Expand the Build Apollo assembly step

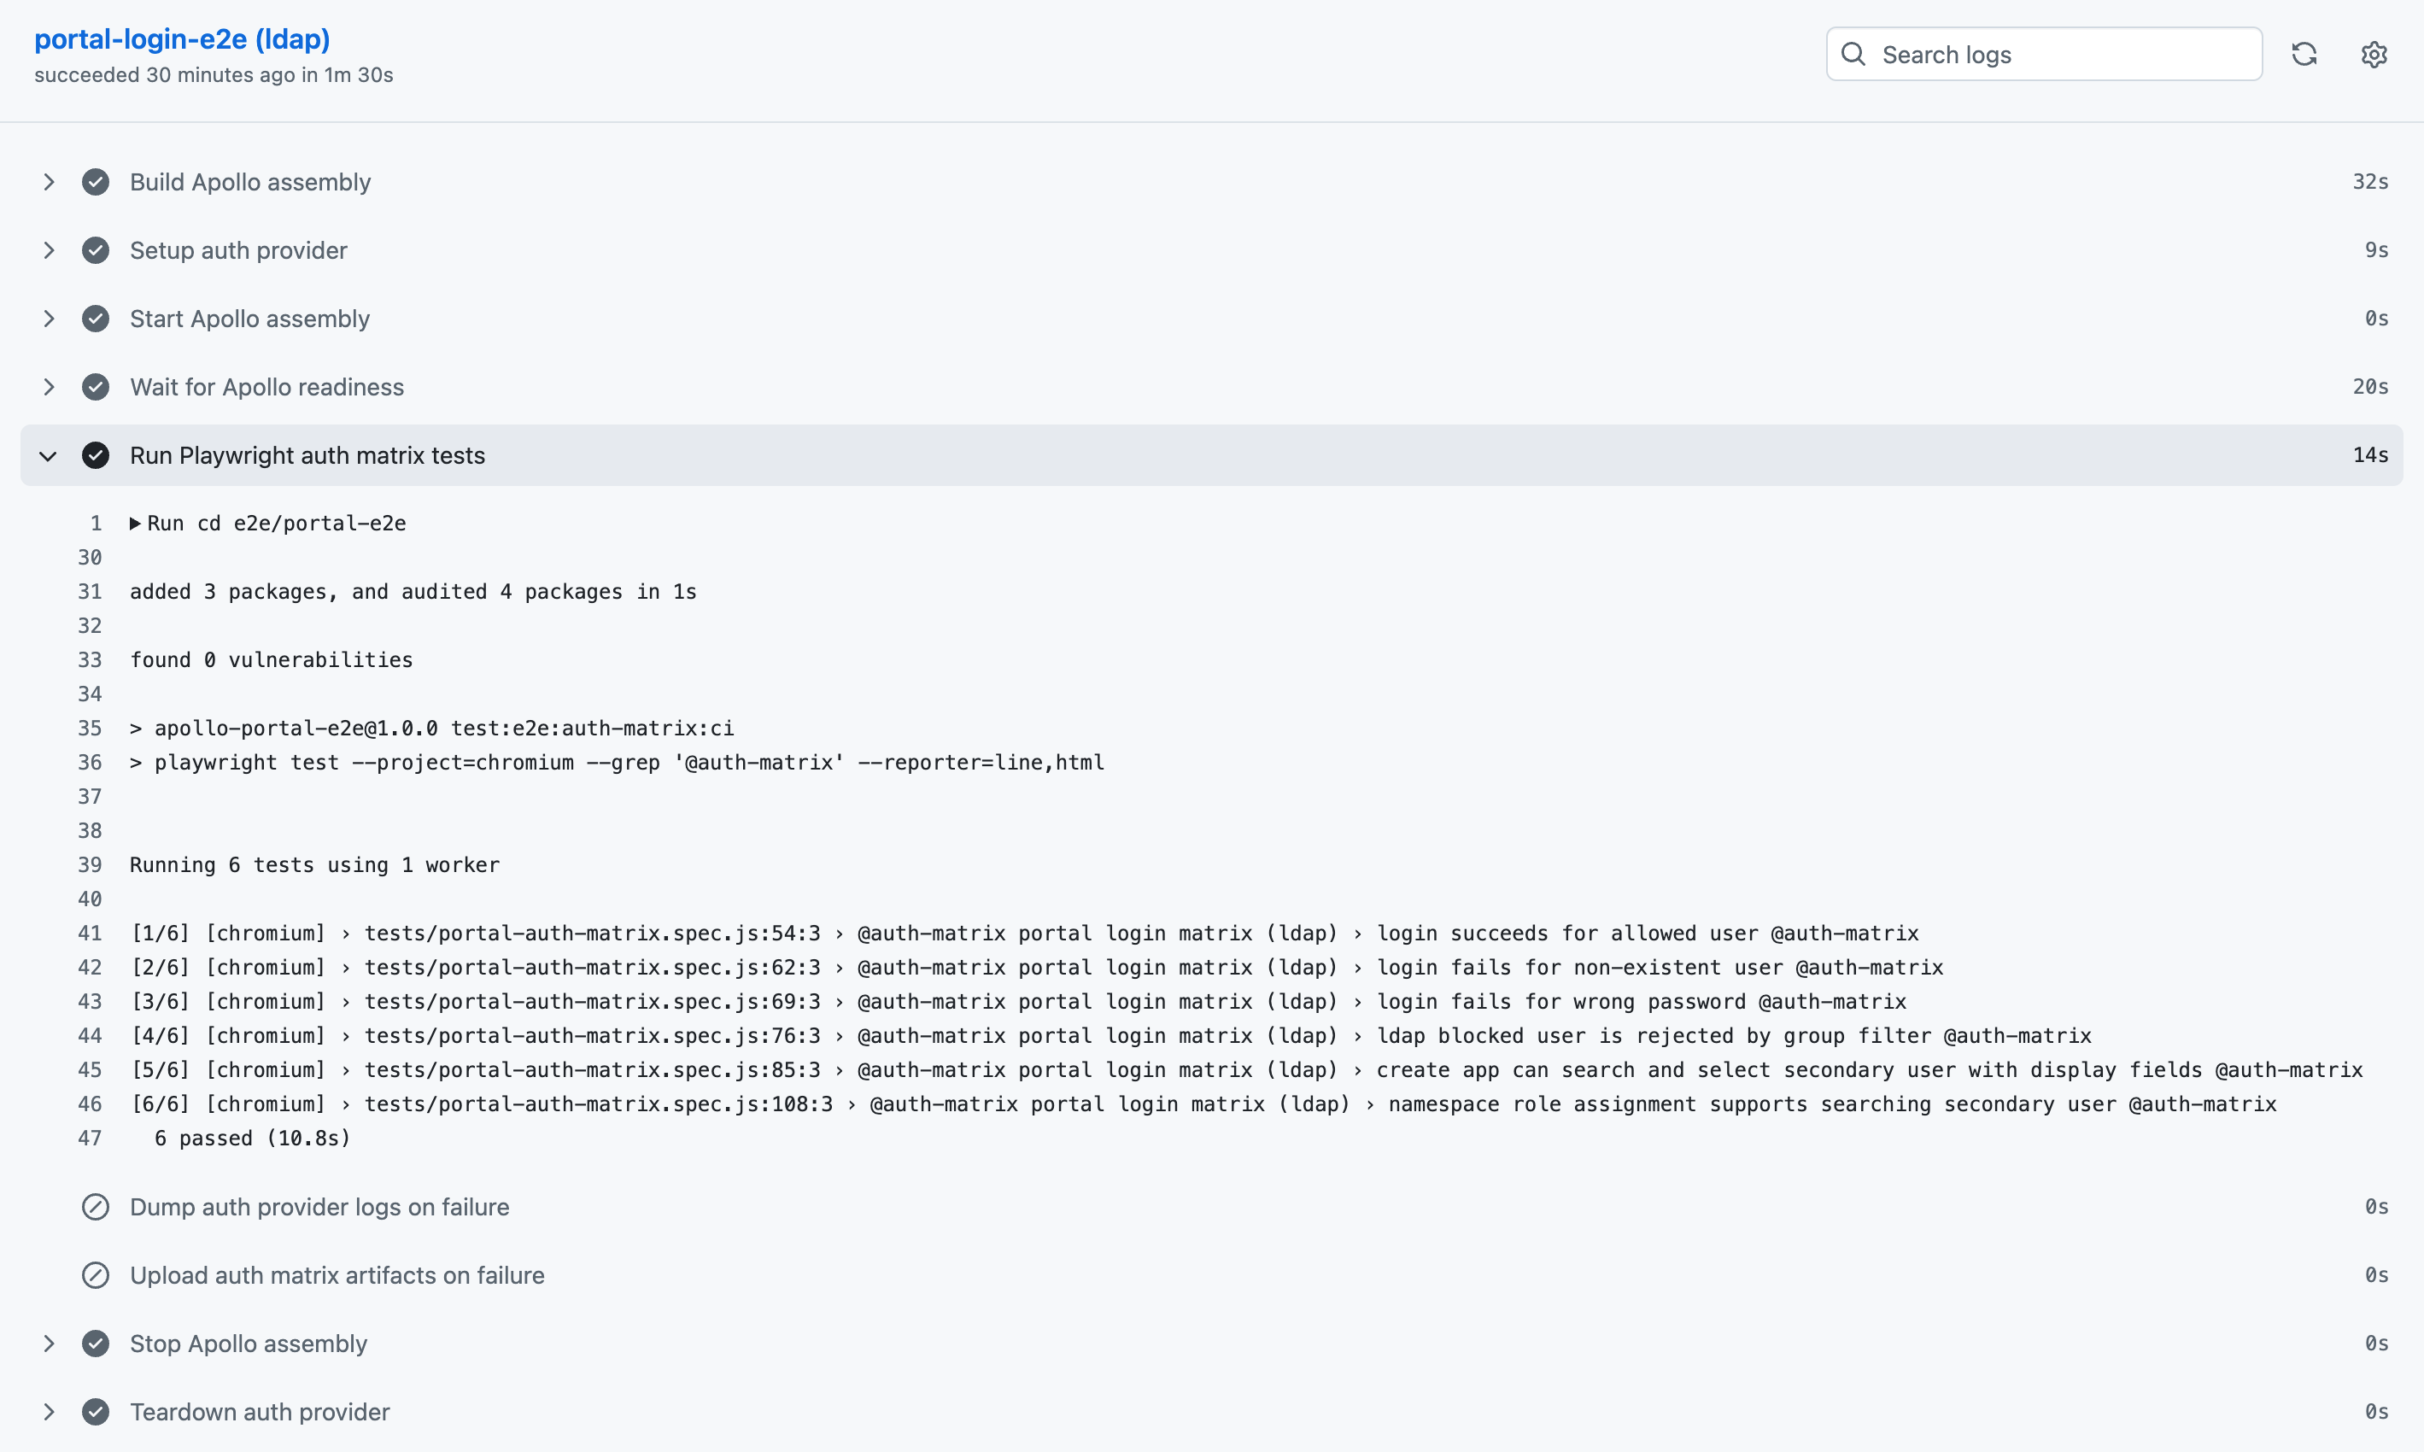coord(48,182)
